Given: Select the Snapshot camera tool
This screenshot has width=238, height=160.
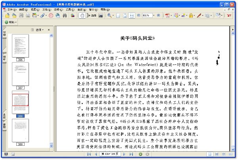Looking at the screenshot, I should click(101, 15).
